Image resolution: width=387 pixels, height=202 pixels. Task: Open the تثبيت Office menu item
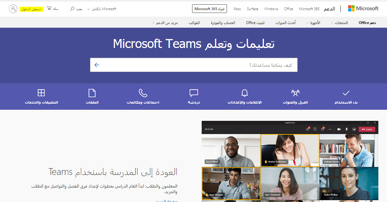pyautogui.click(x=255, y=23)
